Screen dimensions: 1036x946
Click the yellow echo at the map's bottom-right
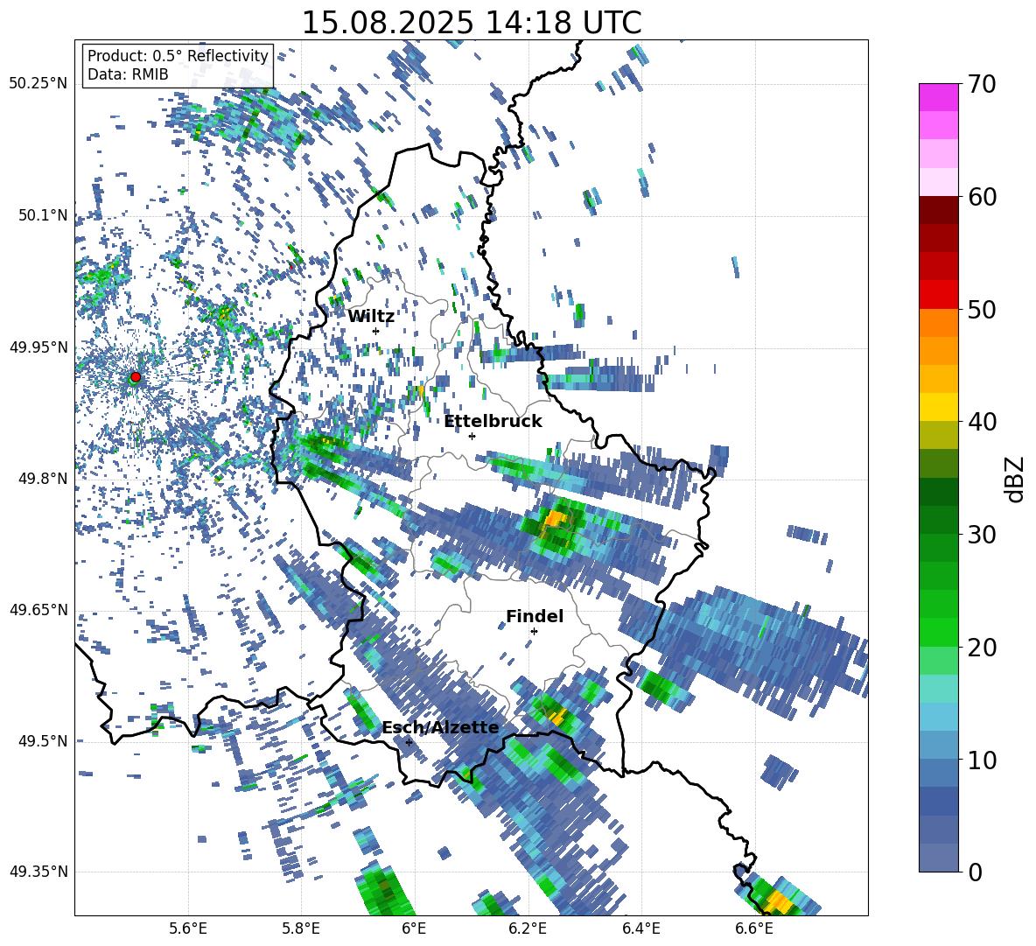pyautogui.click(x=780, y=901)
